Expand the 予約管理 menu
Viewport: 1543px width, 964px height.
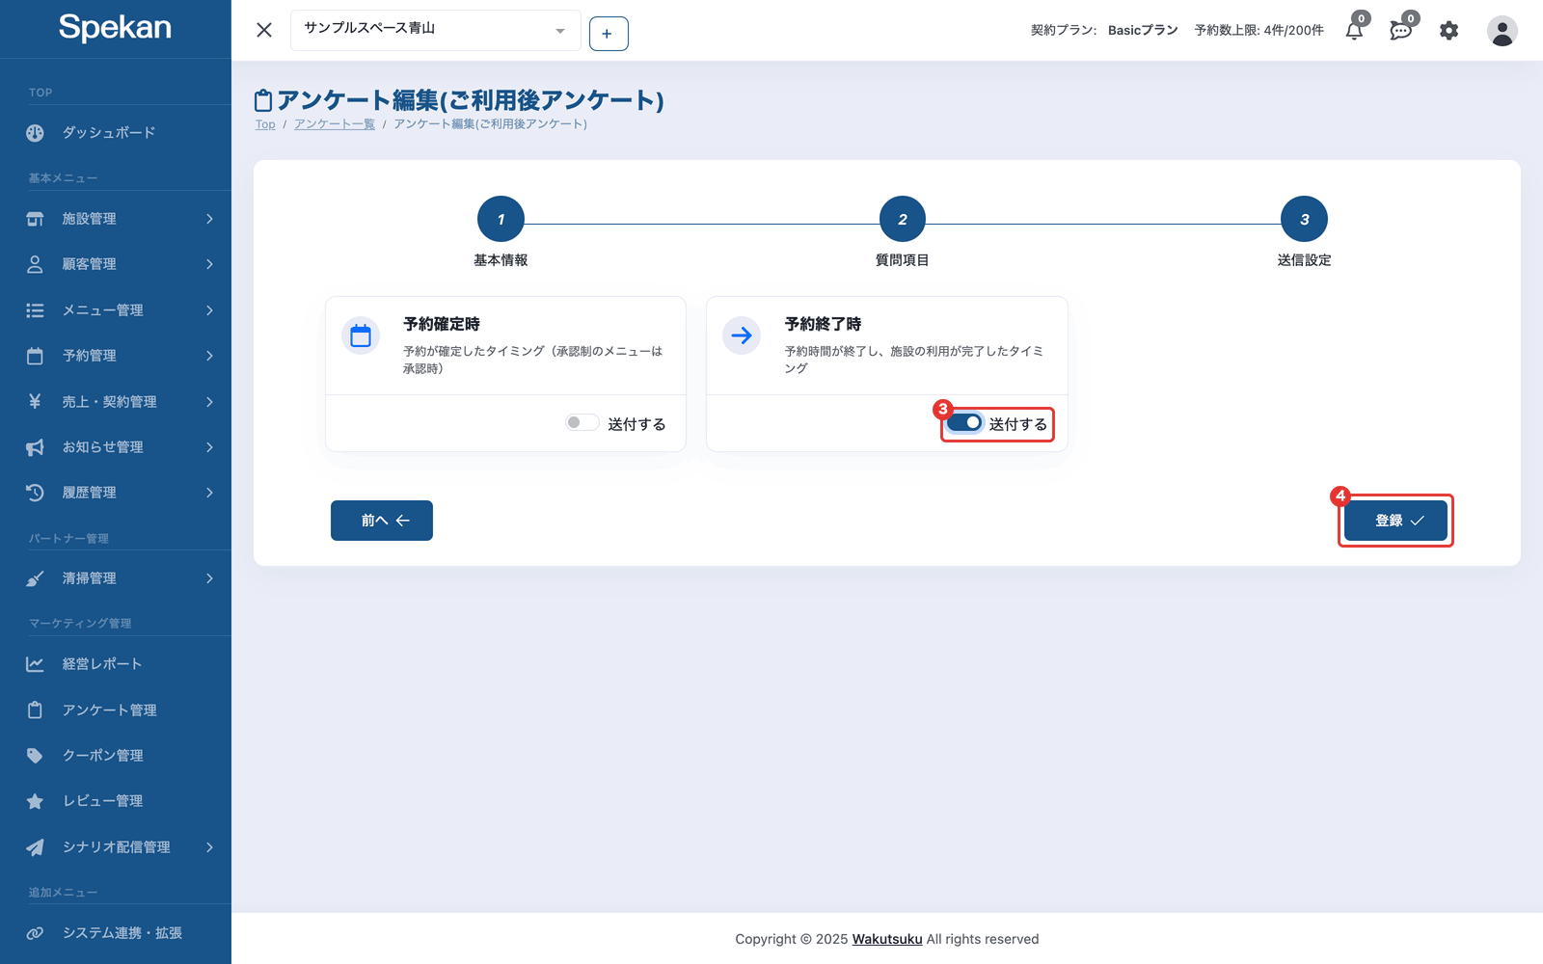(x=116, y=356)
